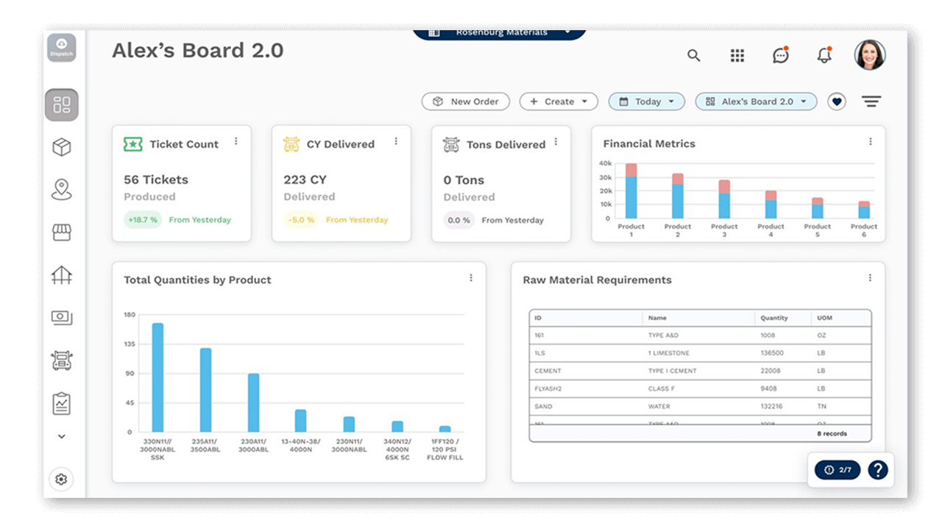
Task: Click the tallest 330N11 bar in chart
Action: tap(157, 377)
